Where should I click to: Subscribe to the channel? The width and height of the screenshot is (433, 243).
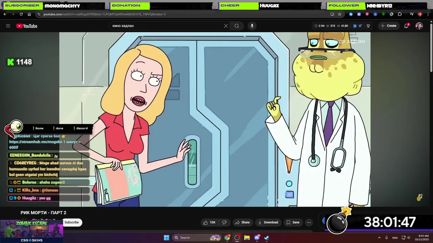pos(72,222)
